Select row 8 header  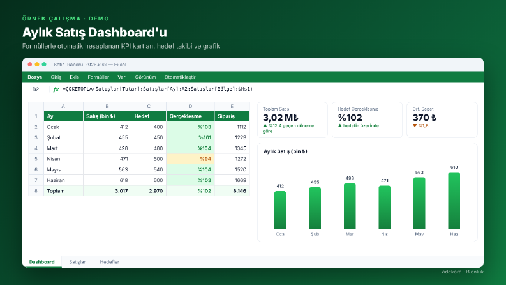point(36,191)
